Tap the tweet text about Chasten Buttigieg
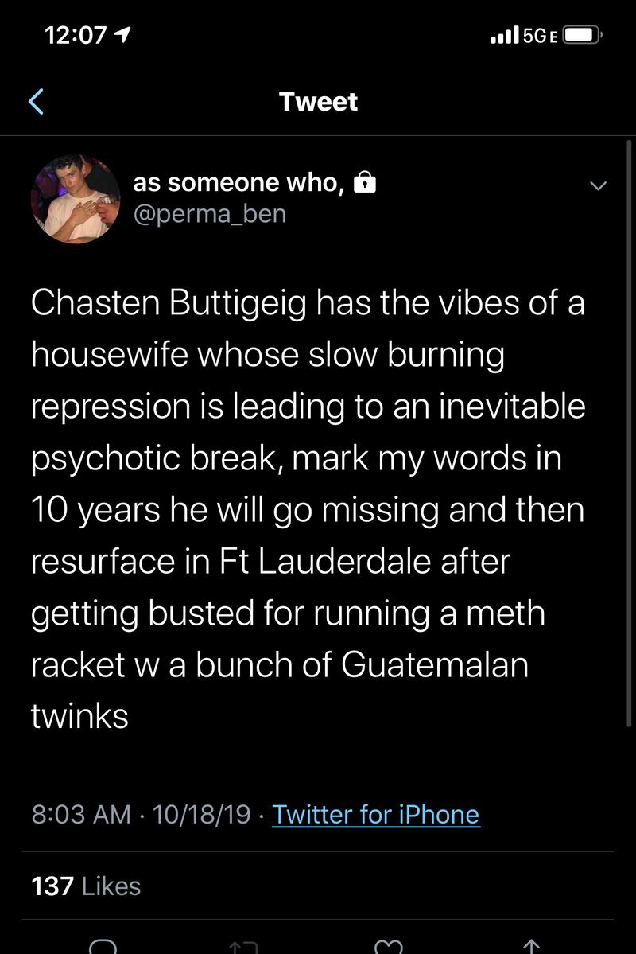636x954 pixels. point(308,509)
